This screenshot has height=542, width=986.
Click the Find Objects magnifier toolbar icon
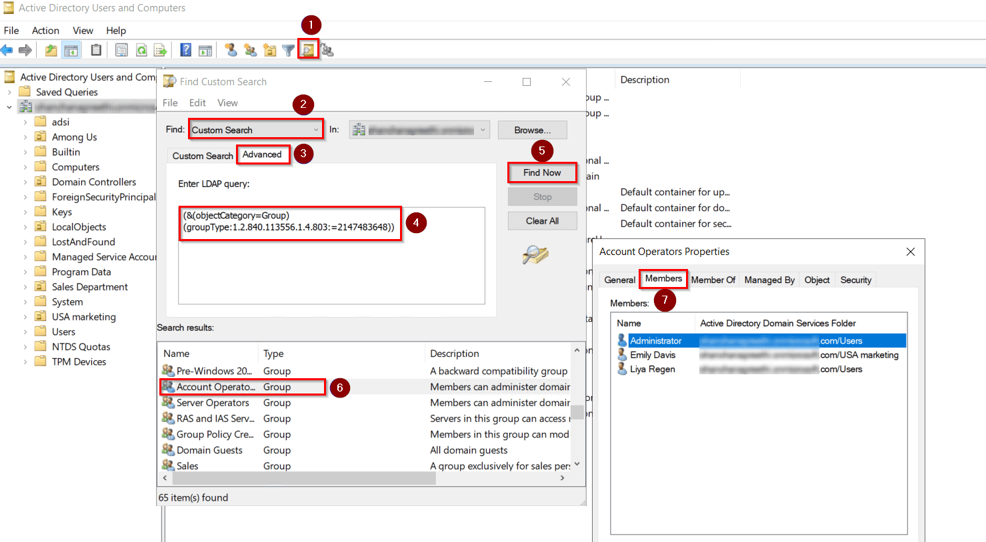(x=307, y=50)
